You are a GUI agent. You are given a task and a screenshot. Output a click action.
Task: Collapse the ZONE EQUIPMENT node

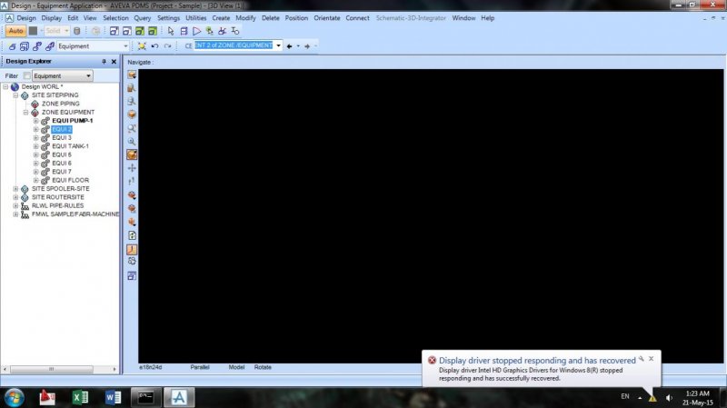[26, 112]
